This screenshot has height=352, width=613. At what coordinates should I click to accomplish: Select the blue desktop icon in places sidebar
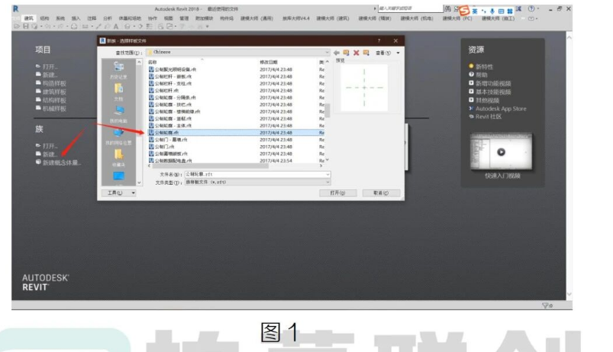click(119, 176)
